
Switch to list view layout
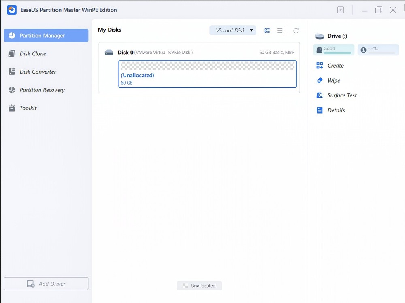point(280,31)
